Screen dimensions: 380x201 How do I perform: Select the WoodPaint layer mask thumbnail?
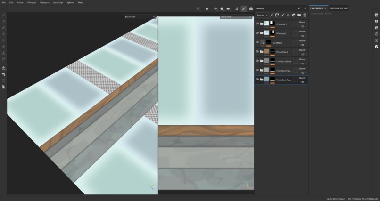pos(273,51)
